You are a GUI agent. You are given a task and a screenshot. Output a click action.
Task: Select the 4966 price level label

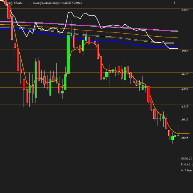pos(185,51)
